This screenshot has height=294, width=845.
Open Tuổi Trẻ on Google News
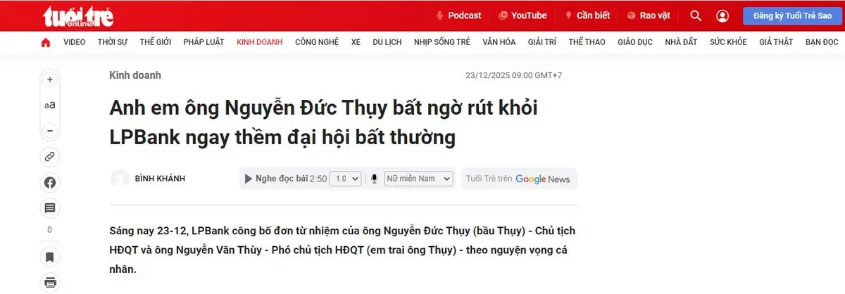click(x=518, y=179)
